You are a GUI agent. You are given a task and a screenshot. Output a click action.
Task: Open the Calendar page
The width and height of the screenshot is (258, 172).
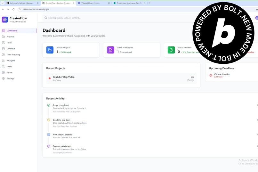pos(19,49)
